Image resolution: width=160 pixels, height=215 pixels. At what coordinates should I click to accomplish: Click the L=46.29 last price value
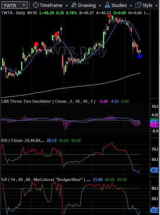47,13
